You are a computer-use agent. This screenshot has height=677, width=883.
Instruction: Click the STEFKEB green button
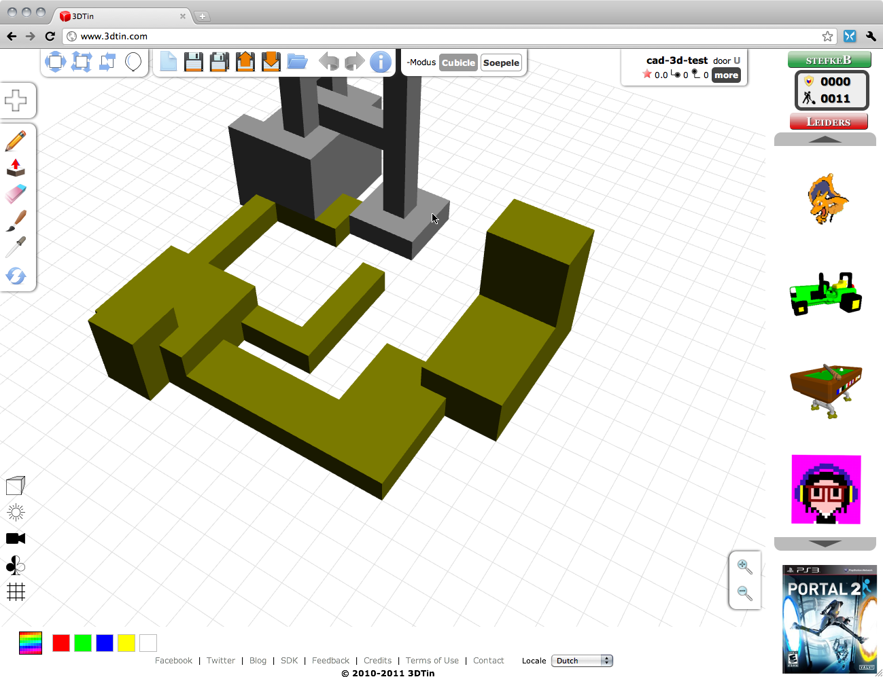coord(829,60)
